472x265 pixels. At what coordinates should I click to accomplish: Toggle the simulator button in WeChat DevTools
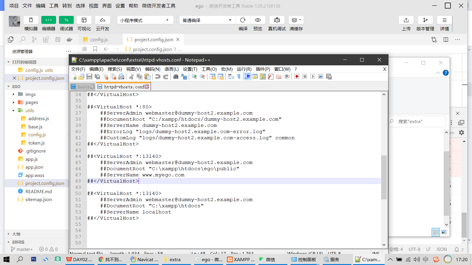(31, 20)
